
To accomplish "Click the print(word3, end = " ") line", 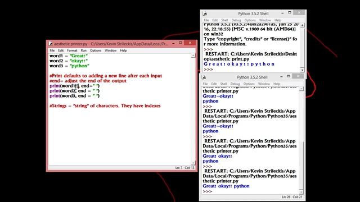I will [75, 96].
